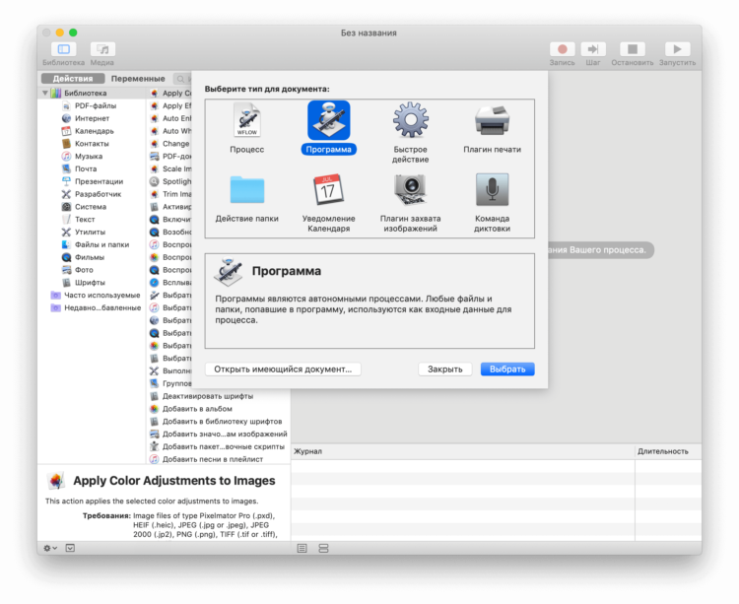Select Интернет in the library

[x=92, y=118]
